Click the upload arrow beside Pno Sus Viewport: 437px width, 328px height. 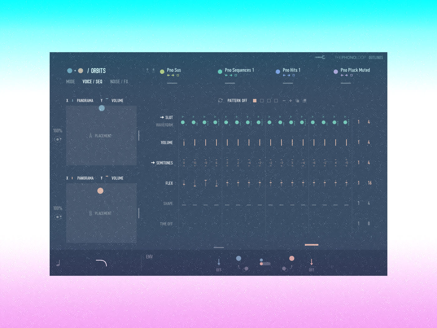click(x=147, y=70)
